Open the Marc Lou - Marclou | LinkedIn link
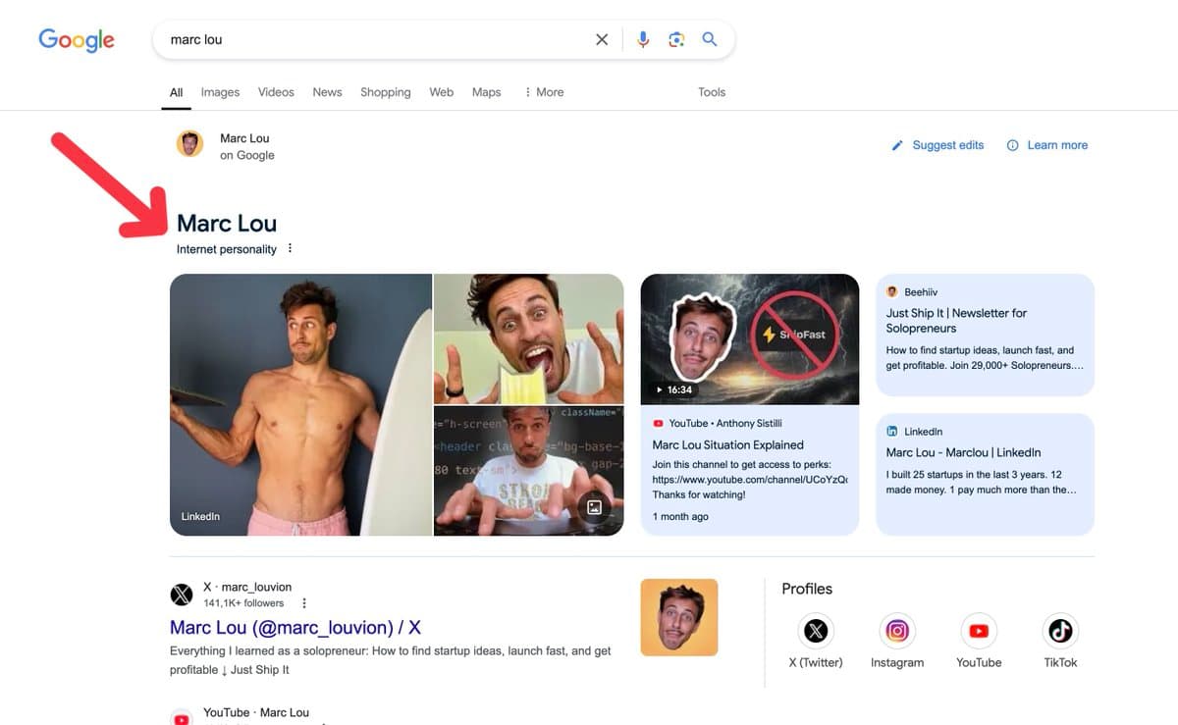The width and height of the screenshot is (1178, 725). click(x=963, y=452)
